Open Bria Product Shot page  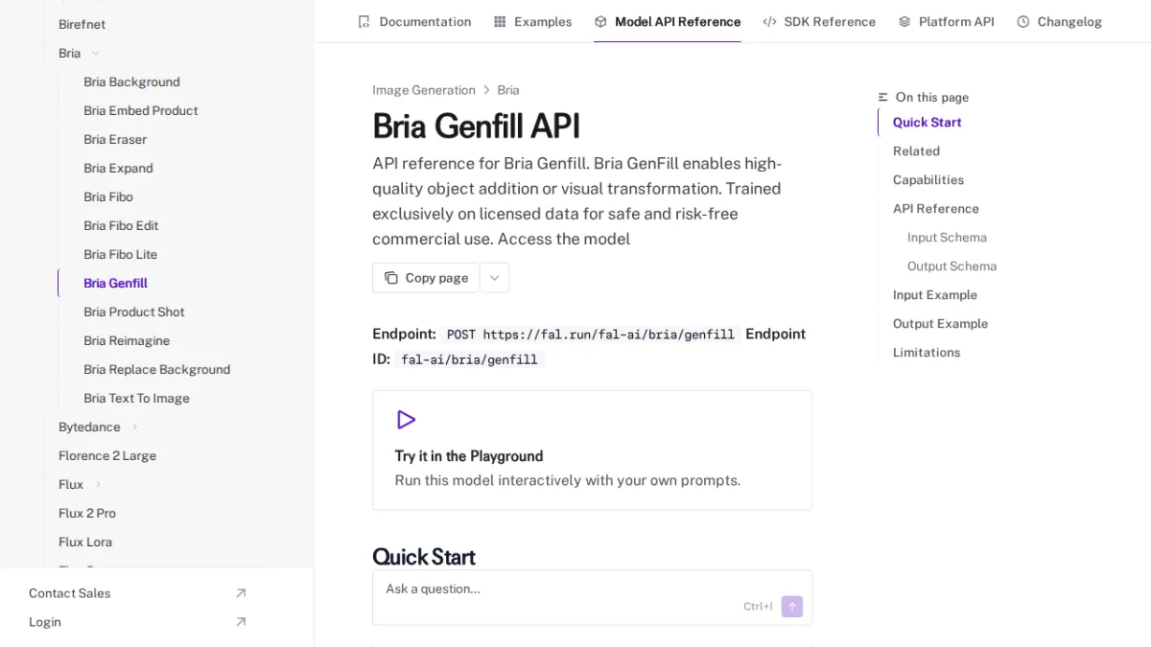[134, 312]
